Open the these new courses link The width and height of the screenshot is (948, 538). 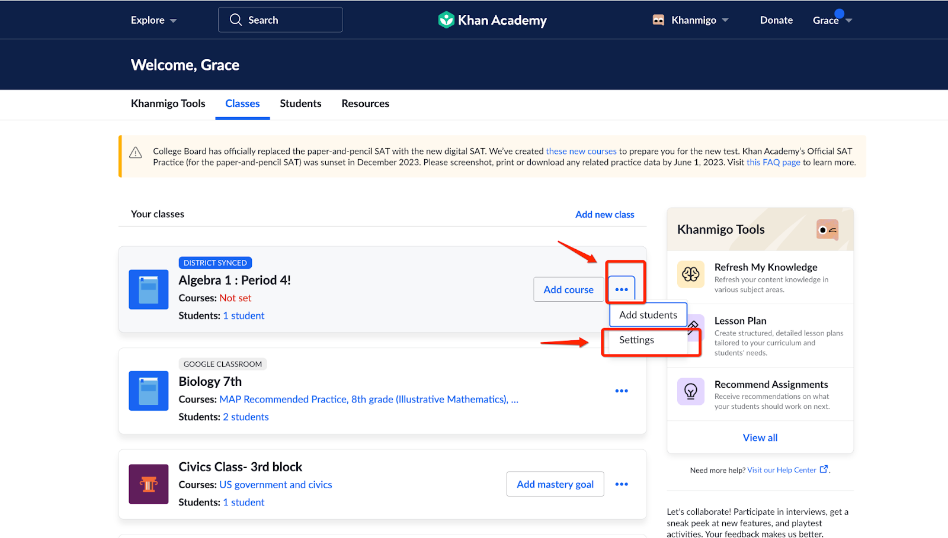[581, 151]
